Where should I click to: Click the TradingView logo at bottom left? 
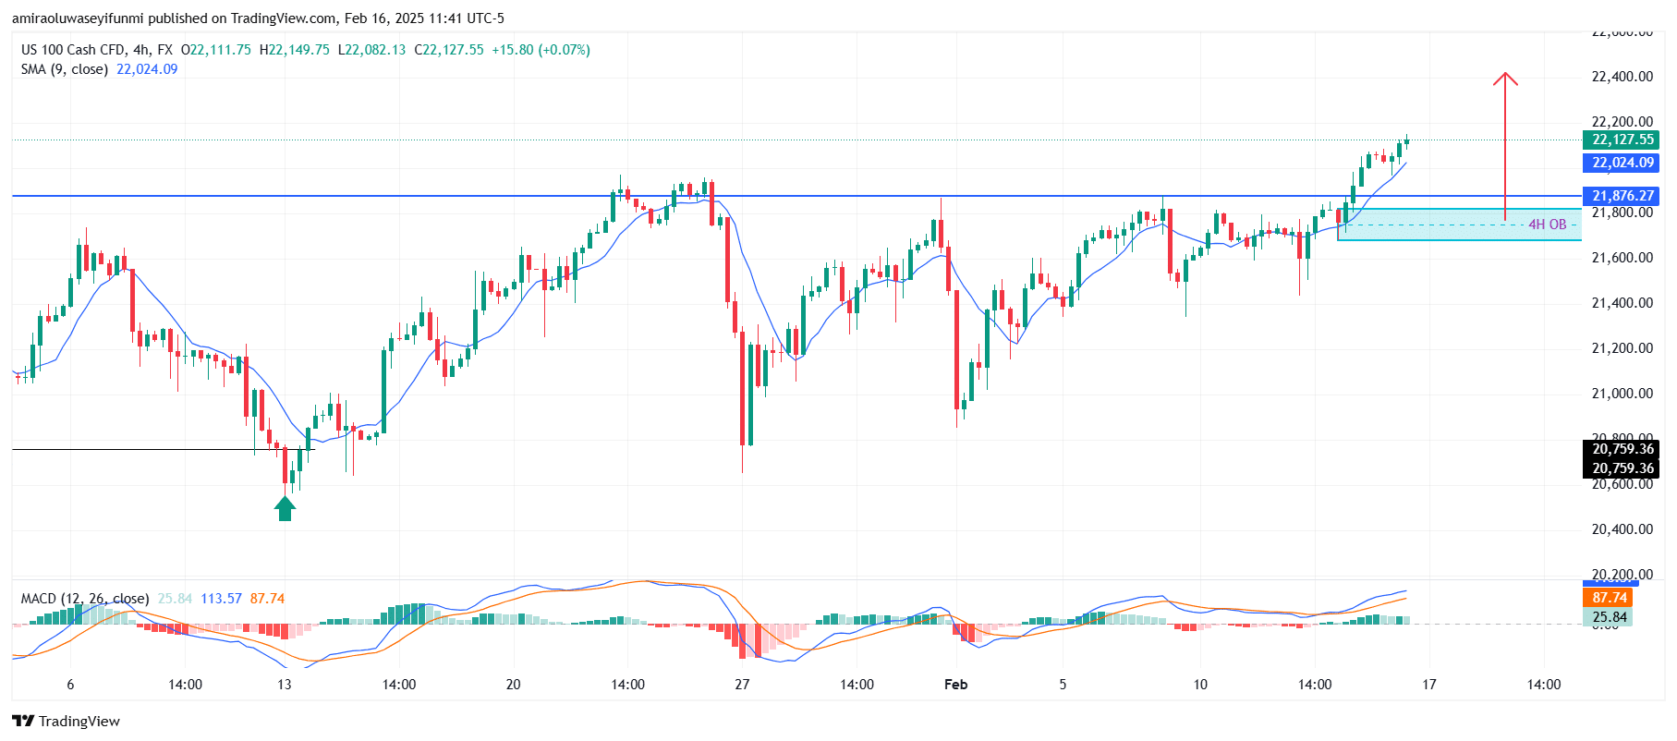(x=66, y=721)
